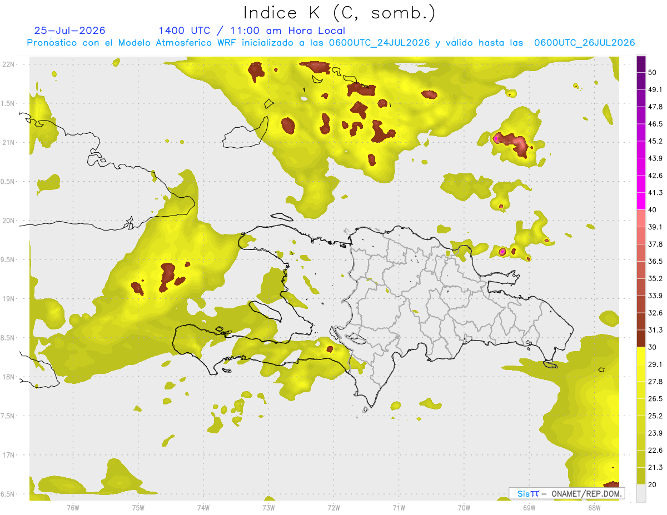667x515 pixels.
Task: Click the '37.8' colorbar value
Action: (655, 244)
